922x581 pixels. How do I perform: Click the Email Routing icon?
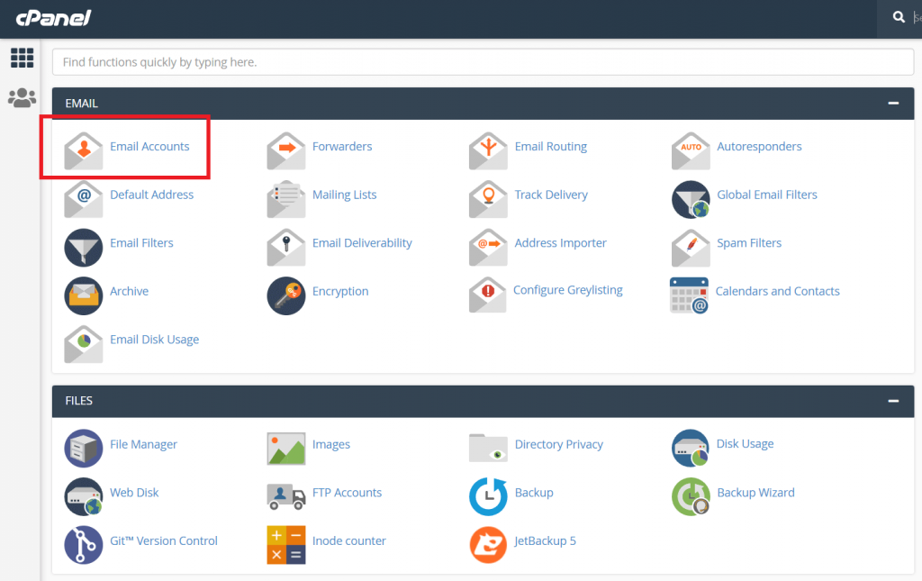pos(488,150)
